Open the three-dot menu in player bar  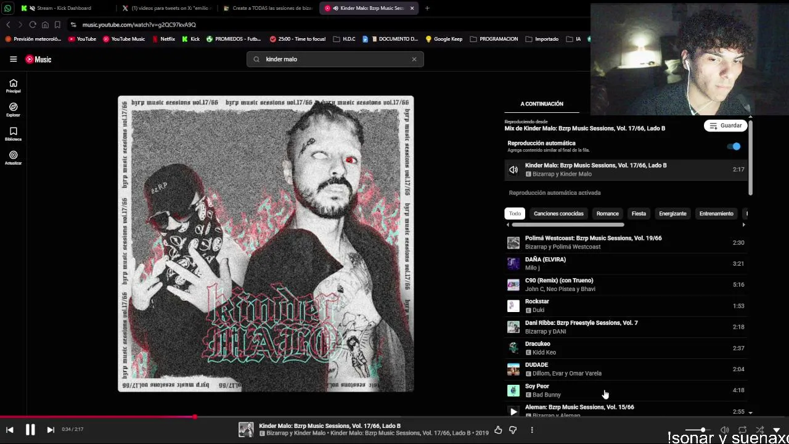click(532, 430)
